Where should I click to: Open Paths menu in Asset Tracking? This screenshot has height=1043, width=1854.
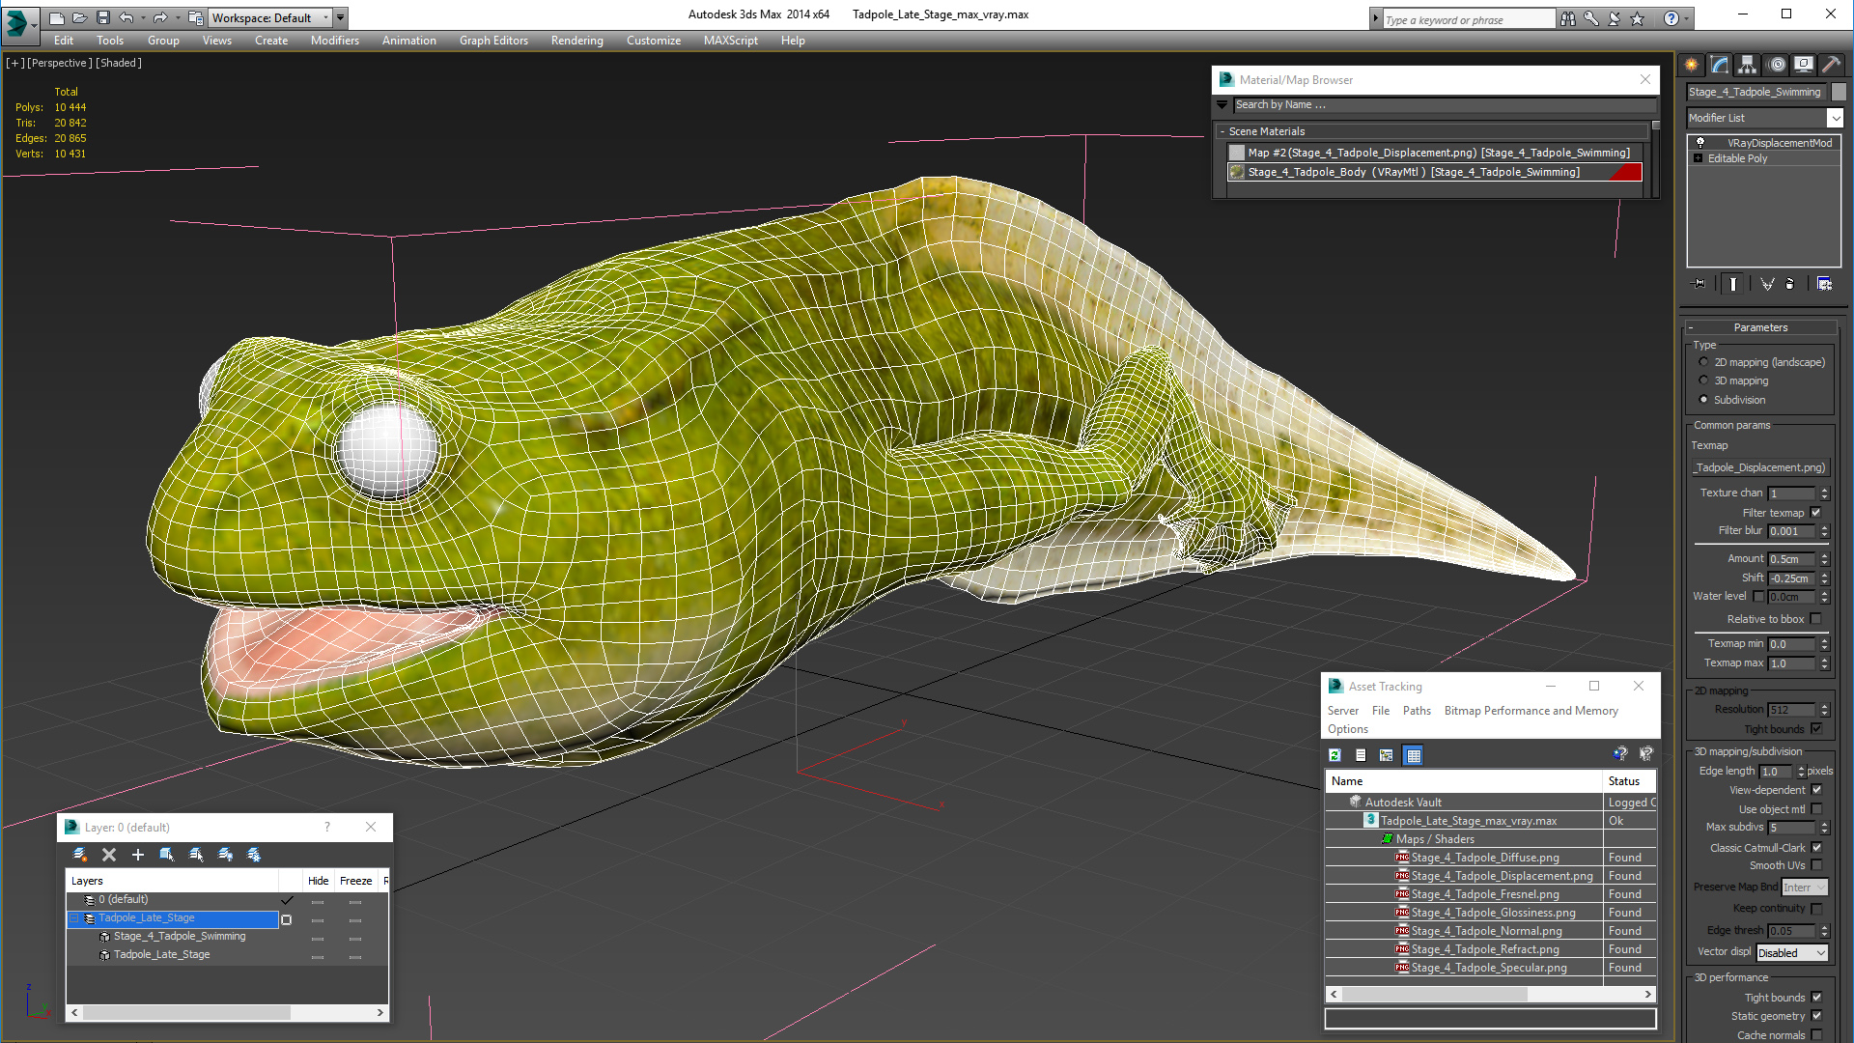(1417, 711)
